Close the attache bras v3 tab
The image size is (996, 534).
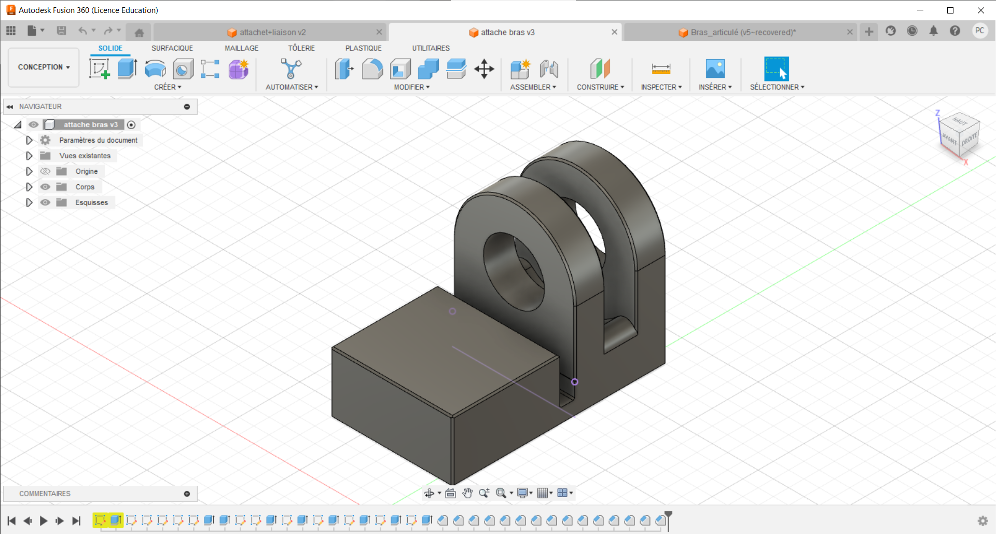[614, 32]
